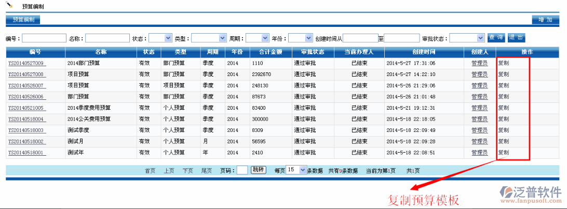Click 管理员 creator link in YS20140526007 row
Image resolution: width=567 pixels, height=209 pixels.
tap(479, 85)
